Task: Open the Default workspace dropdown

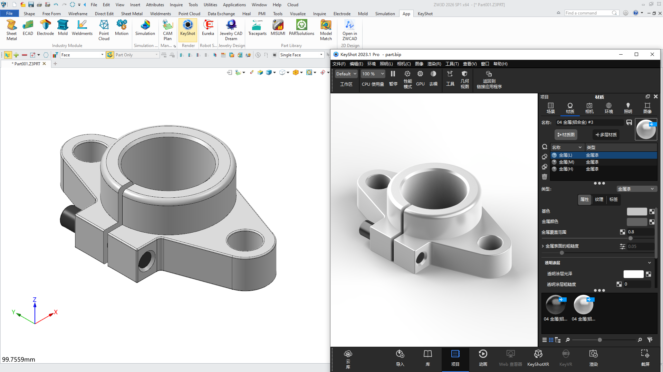Action: [346, 74]
